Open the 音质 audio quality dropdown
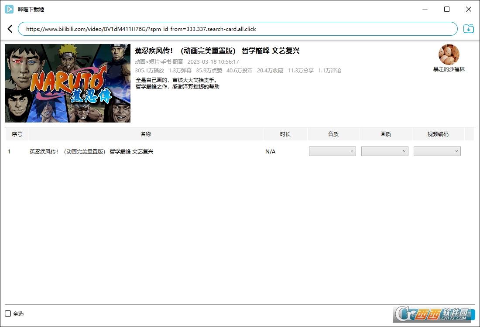The width and height of the screenshot is (480, 327). [333, 151]
